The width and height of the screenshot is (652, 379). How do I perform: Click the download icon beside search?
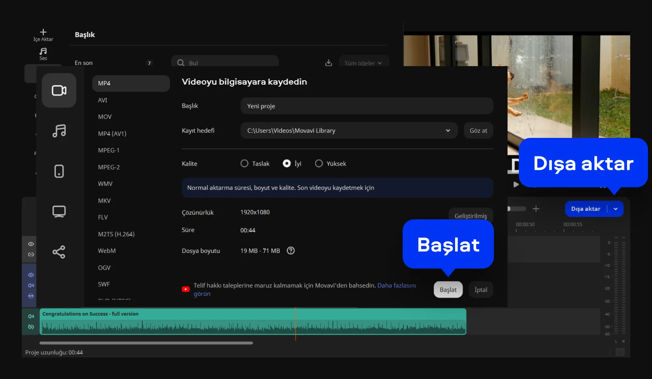point(328,63)
